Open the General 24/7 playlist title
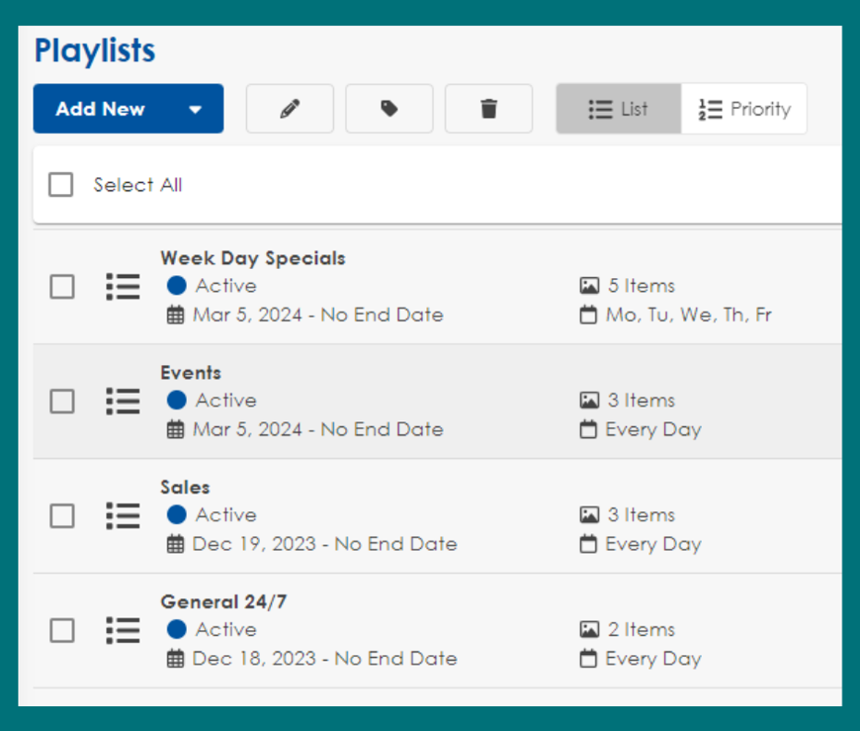The width and height of the screenshot is (860, 731). click(224, 602)
